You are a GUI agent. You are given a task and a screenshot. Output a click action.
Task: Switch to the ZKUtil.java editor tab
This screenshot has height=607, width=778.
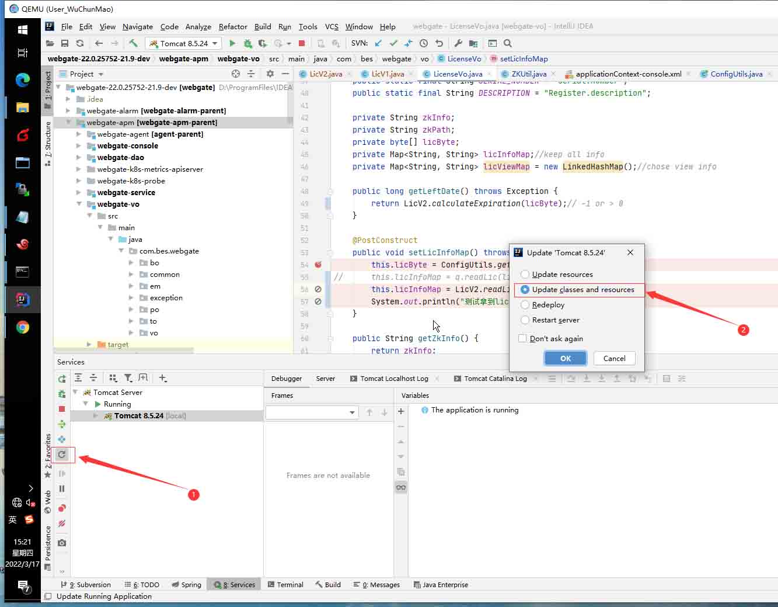click(529, 74)
